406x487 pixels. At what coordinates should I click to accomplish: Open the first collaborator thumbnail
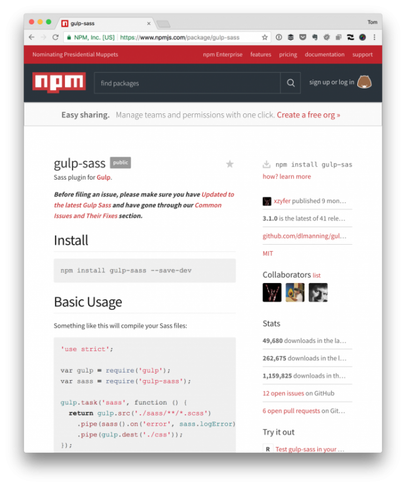point(272,292)
